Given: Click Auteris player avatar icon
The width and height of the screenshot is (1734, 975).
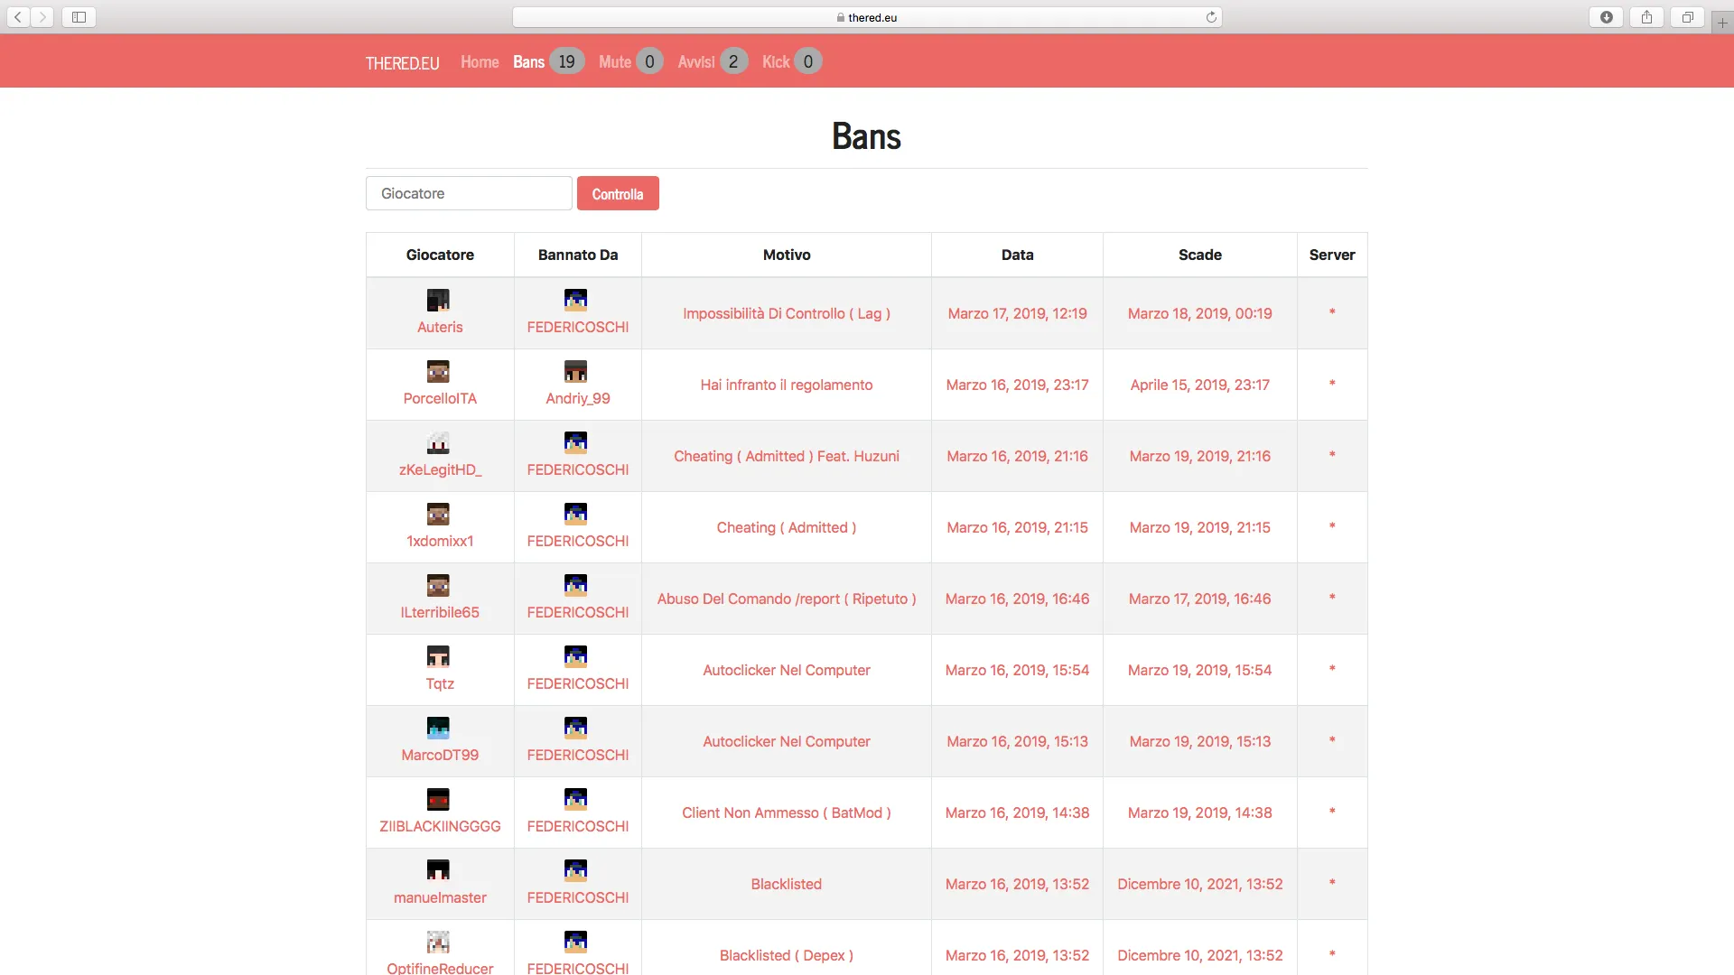Looking at the screenshot, I should [438, 300].
